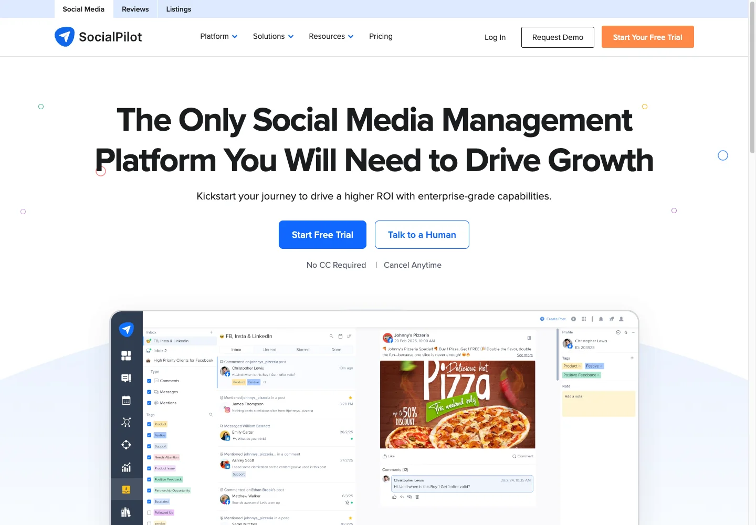Uncheck the Comments type checkbox
The width and height of the screenshot is (756, 525).
149,381
